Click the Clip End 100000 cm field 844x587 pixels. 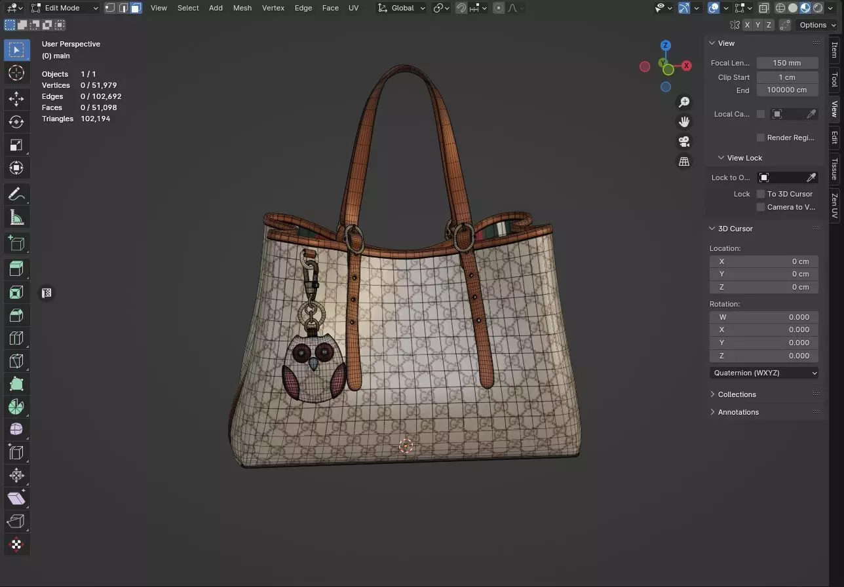[787, 90]
